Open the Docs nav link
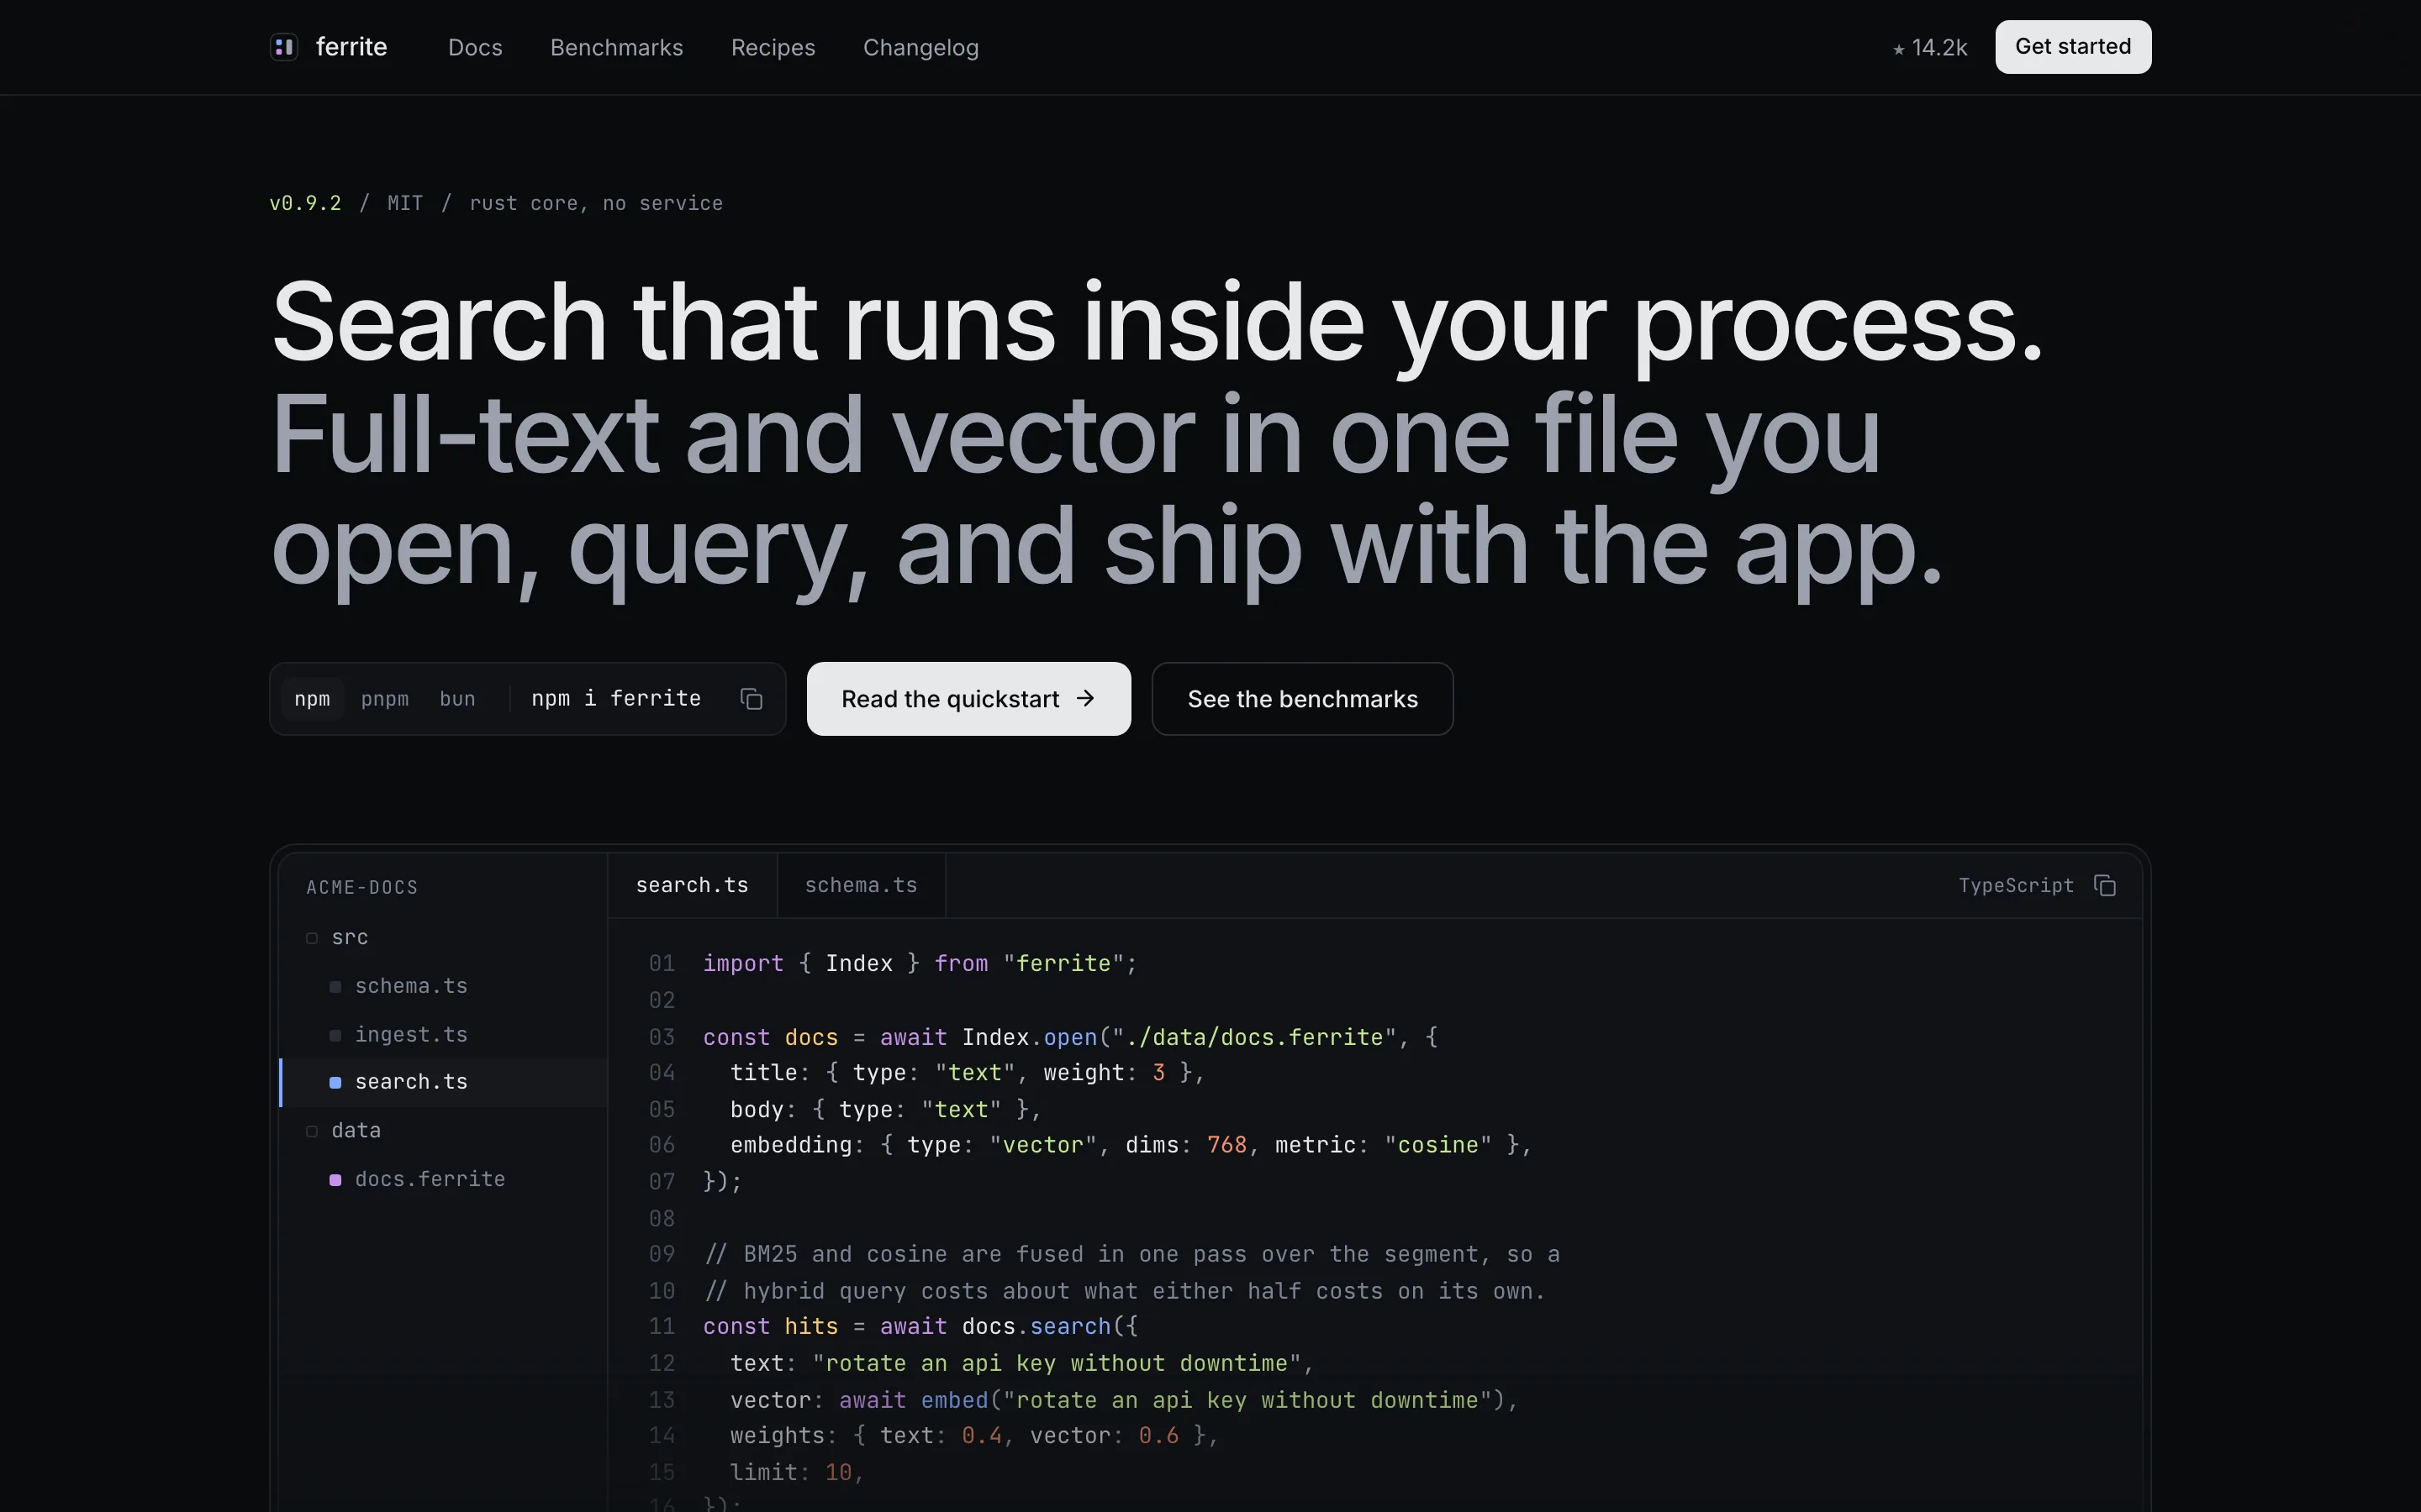Viewport: 2421px width, 1512px height. click(x=475, y=48)
